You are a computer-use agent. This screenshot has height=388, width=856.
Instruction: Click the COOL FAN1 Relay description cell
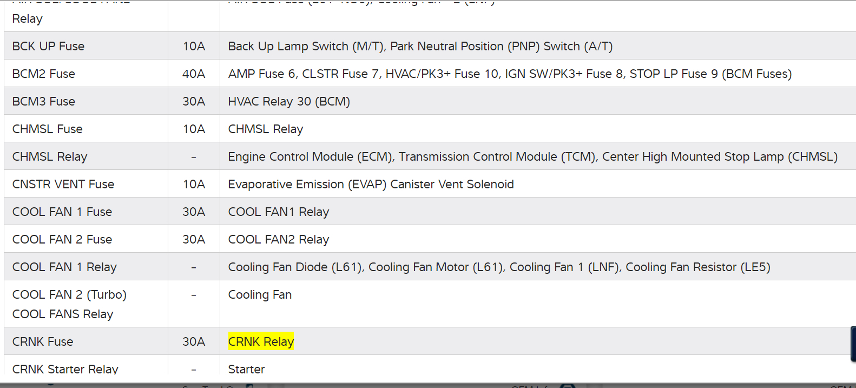279,212
